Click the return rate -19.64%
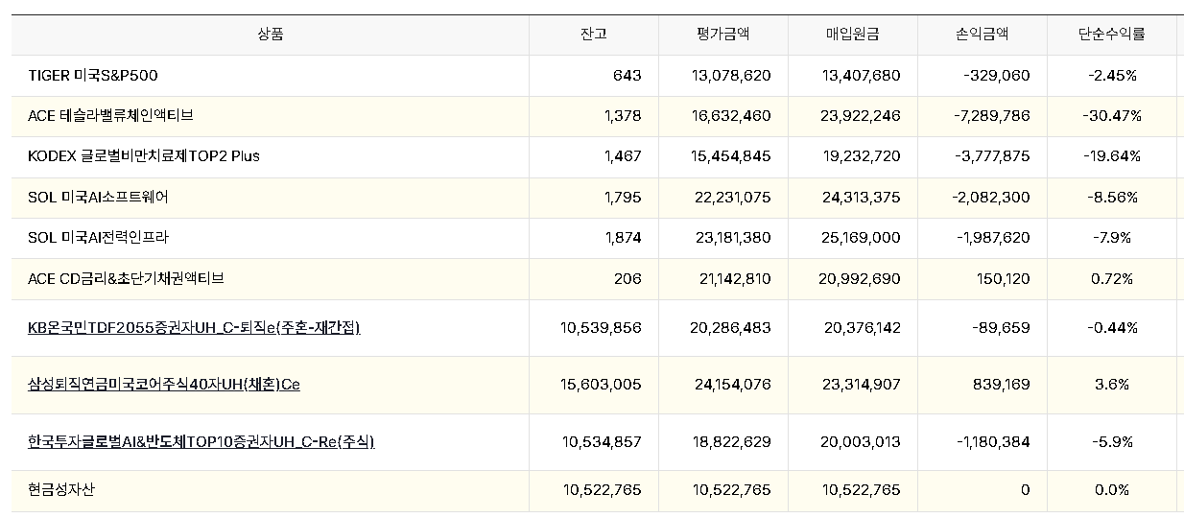The width and height of the screenshot is (1184, 518). pos(1112,155)
